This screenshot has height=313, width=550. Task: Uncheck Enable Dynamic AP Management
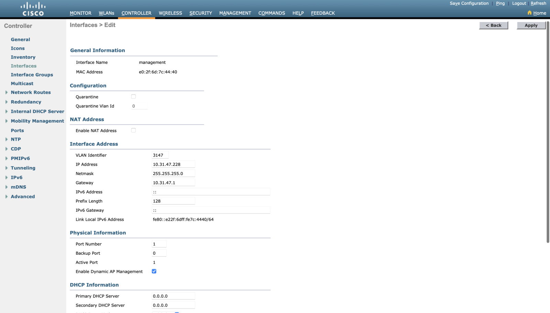click(154, 271)
